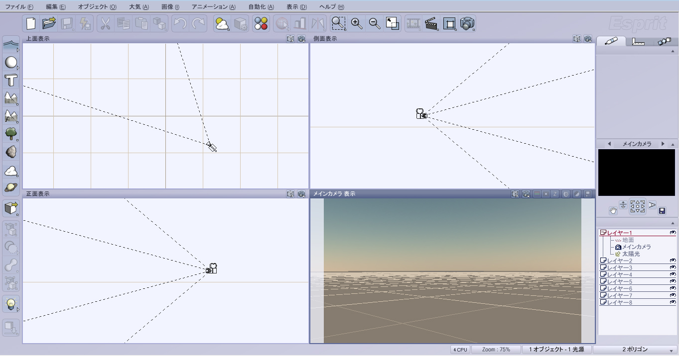Click the Open file folder icon
This screenshot has height=356, width=679.
click(49, 24)
